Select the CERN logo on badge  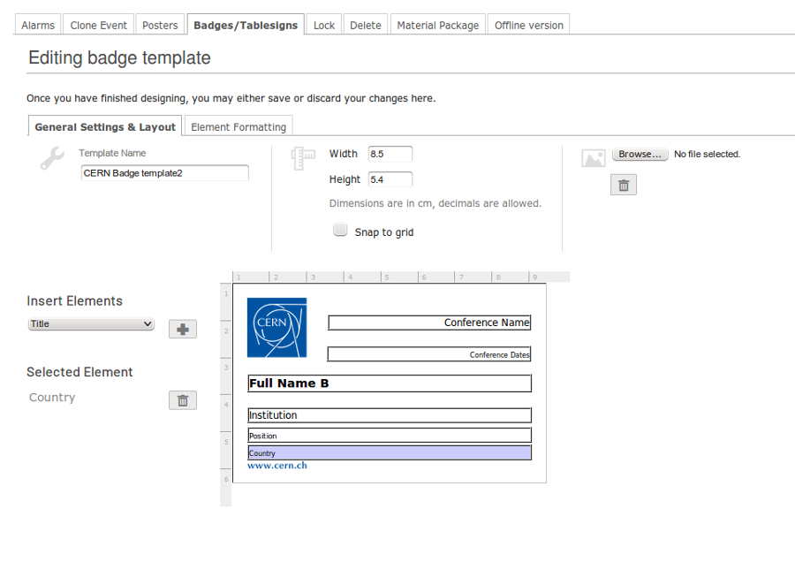(276, 328)
